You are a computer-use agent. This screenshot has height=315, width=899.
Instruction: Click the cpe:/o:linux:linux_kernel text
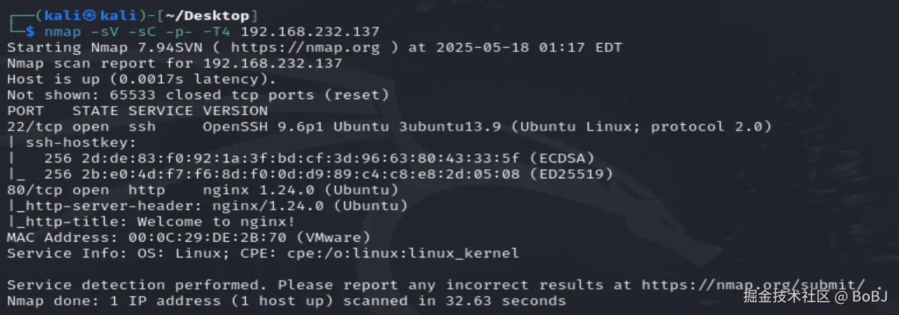click(x=403, y=253)
